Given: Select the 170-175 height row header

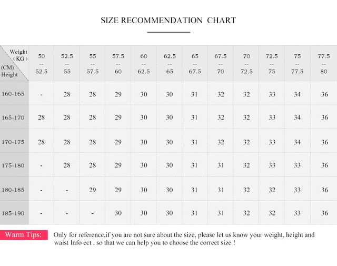Looking at the screenshot, I should (x=13, y=142).
